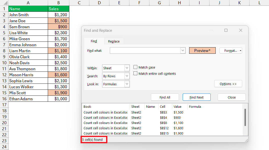
Task: Select the orange cell with $1,900
Action: pyautogui.click(x=59, y=93)
